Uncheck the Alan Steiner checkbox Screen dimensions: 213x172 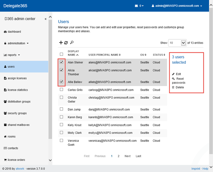coord(61,62)
